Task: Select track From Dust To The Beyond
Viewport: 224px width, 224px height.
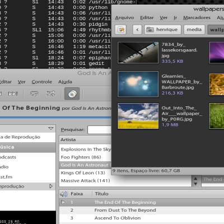Action: 142,210
